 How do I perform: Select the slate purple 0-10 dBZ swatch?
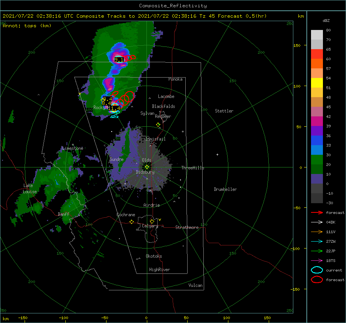(317, 179)
